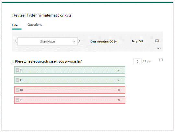
Task: Toggle checkbox for answer 48
Action: click(17, 90)
